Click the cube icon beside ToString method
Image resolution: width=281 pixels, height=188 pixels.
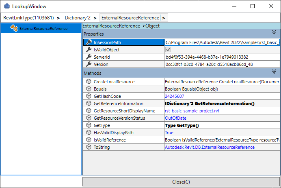pos(89,147)
